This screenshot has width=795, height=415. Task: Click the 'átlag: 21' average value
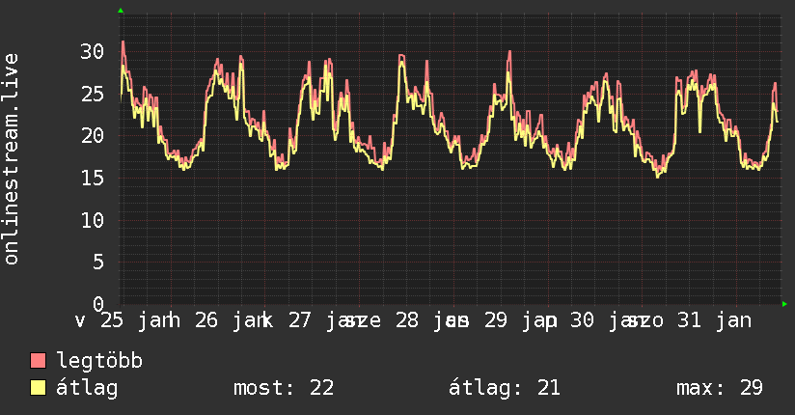click(x=505, y=388)
